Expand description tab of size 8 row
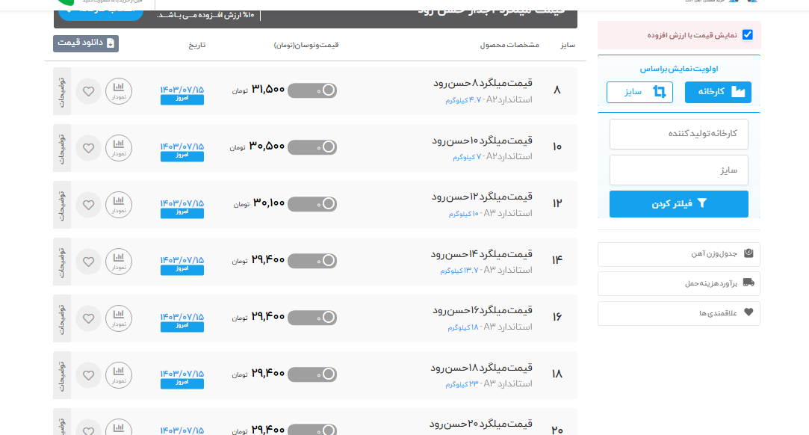Image resolution: width=809 pixels, height=435 pixels. click(x=62, y=91)
